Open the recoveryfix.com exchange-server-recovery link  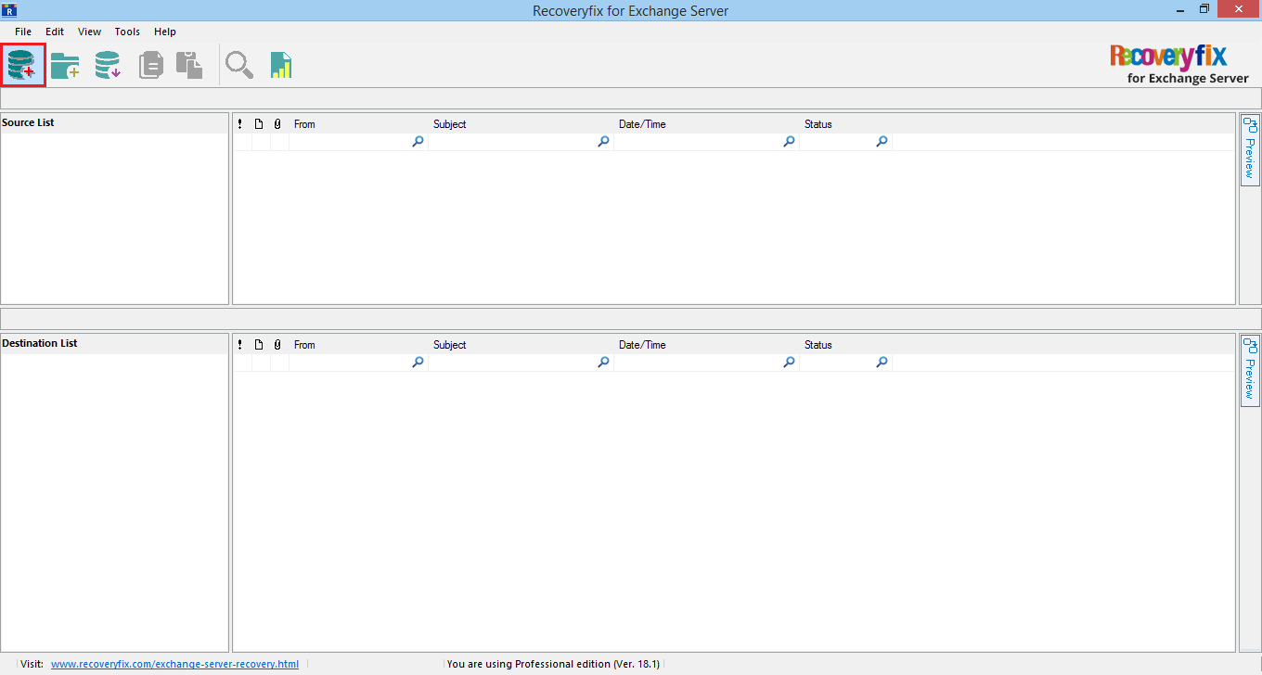tap(174, 664)
